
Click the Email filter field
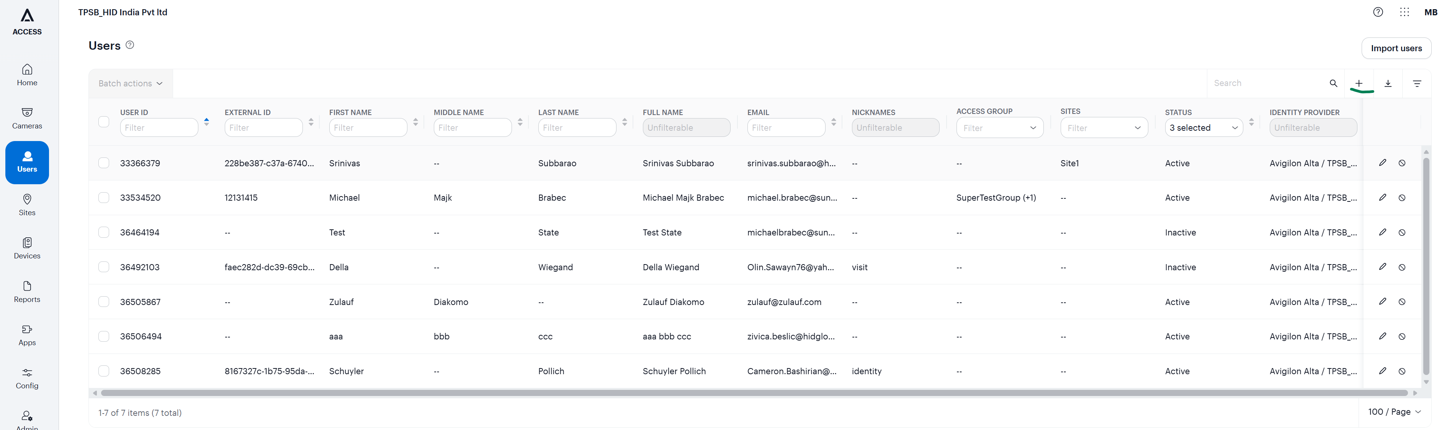[786, 128]
